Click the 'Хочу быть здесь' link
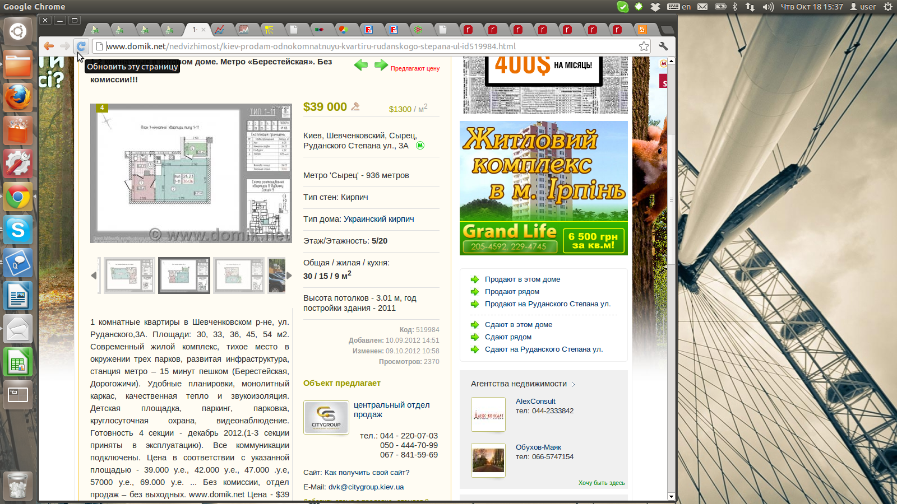 click(x=602, y=483)
